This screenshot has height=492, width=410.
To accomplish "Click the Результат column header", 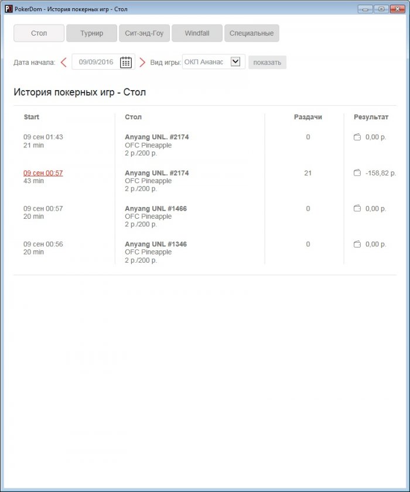I will pos(371,117).
